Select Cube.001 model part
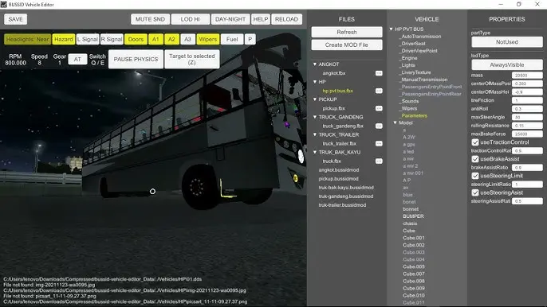Image resolution: width=547 pixels, height=307 pixels. click(x=414, y=238)
